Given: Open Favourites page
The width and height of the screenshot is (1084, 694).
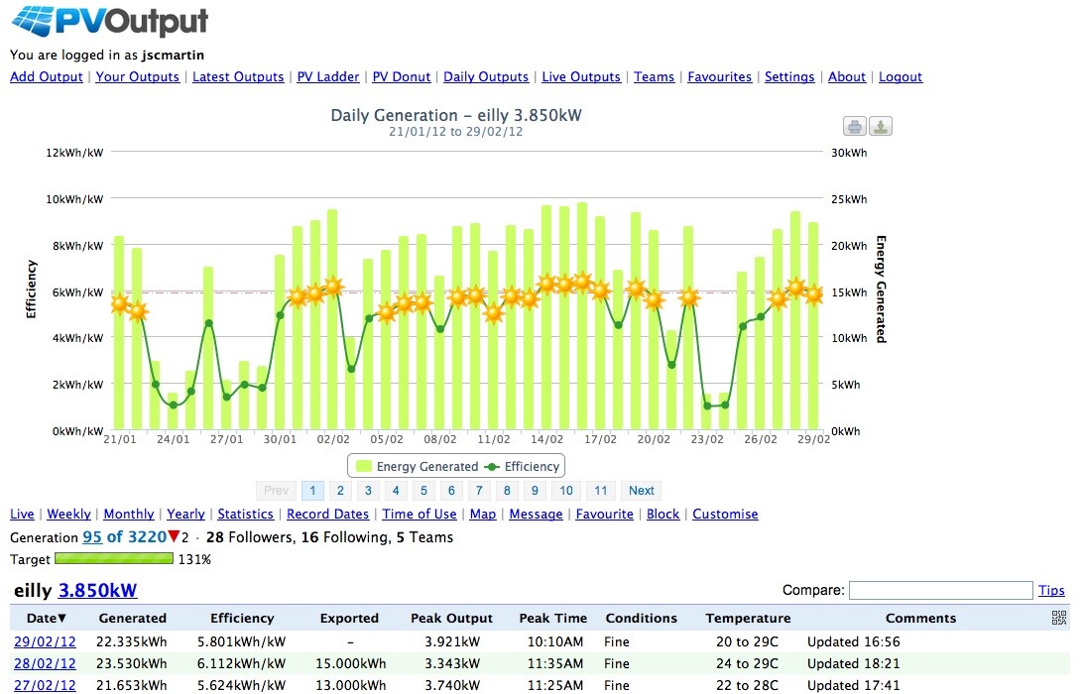Looking at the screenshot, I should (719, 76).
